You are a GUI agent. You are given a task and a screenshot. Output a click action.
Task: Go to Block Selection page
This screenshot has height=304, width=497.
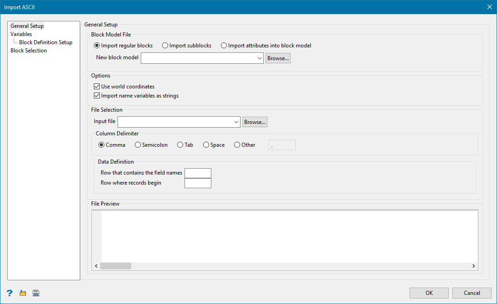pyautogui.click(x=29, y=51)
